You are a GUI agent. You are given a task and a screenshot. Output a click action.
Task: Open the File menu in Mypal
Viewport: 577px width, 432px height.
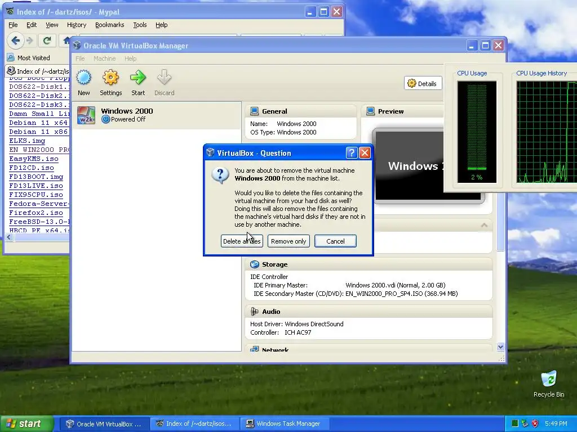pos(13,25)
